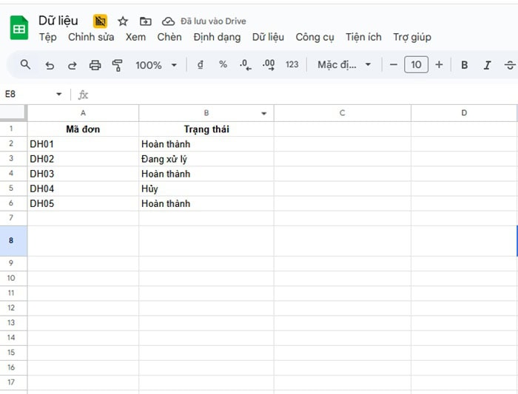518x394 pixels.
Task: Select Hoàn thành cell in DH03 row
Action: (206, 174)
